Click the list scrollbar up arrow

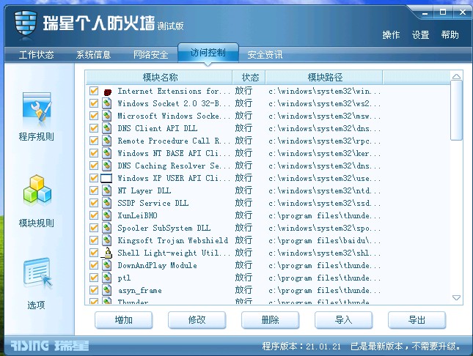pos(456,77)
